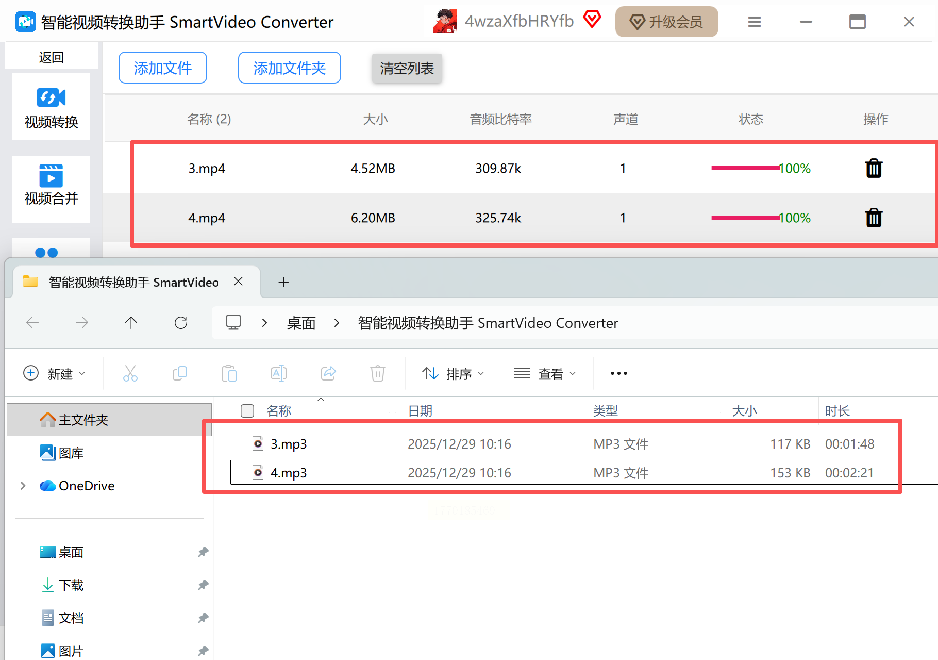The width and height of the screenshot is (938, 660).
Task: Click the 4.mp4 progress bar
Action: (x=745, y=218)
